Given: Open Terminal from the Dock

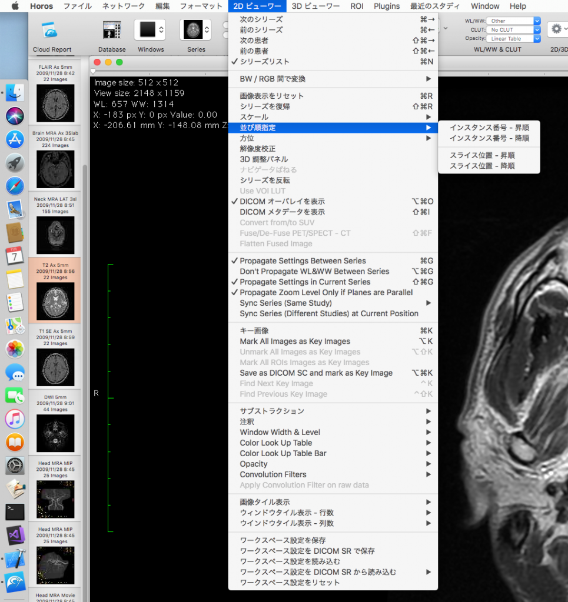Looking at the screenshot, I should click(15, 512).
